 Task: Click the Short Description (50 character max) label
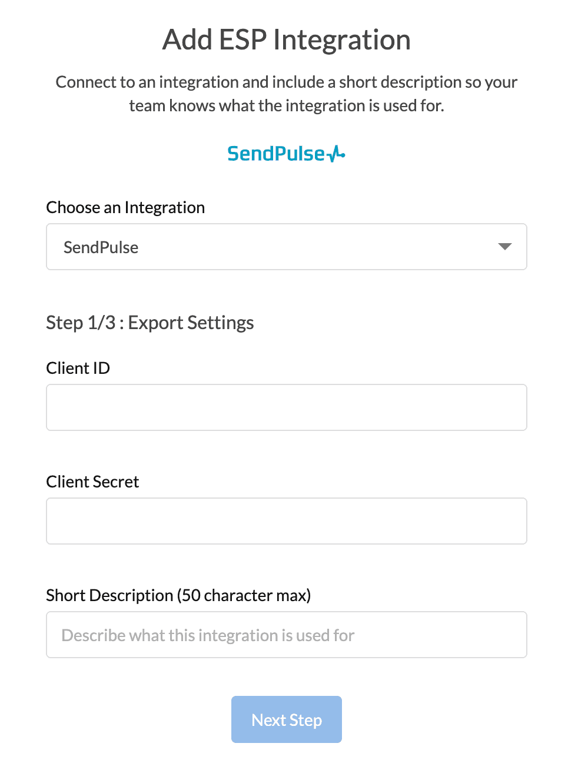(x=178, y=595)
